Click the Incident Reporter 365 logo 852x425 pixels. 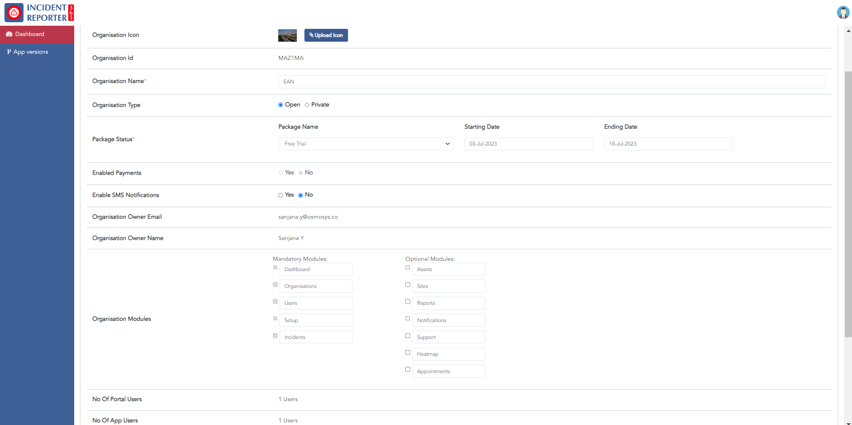[39, 12]
